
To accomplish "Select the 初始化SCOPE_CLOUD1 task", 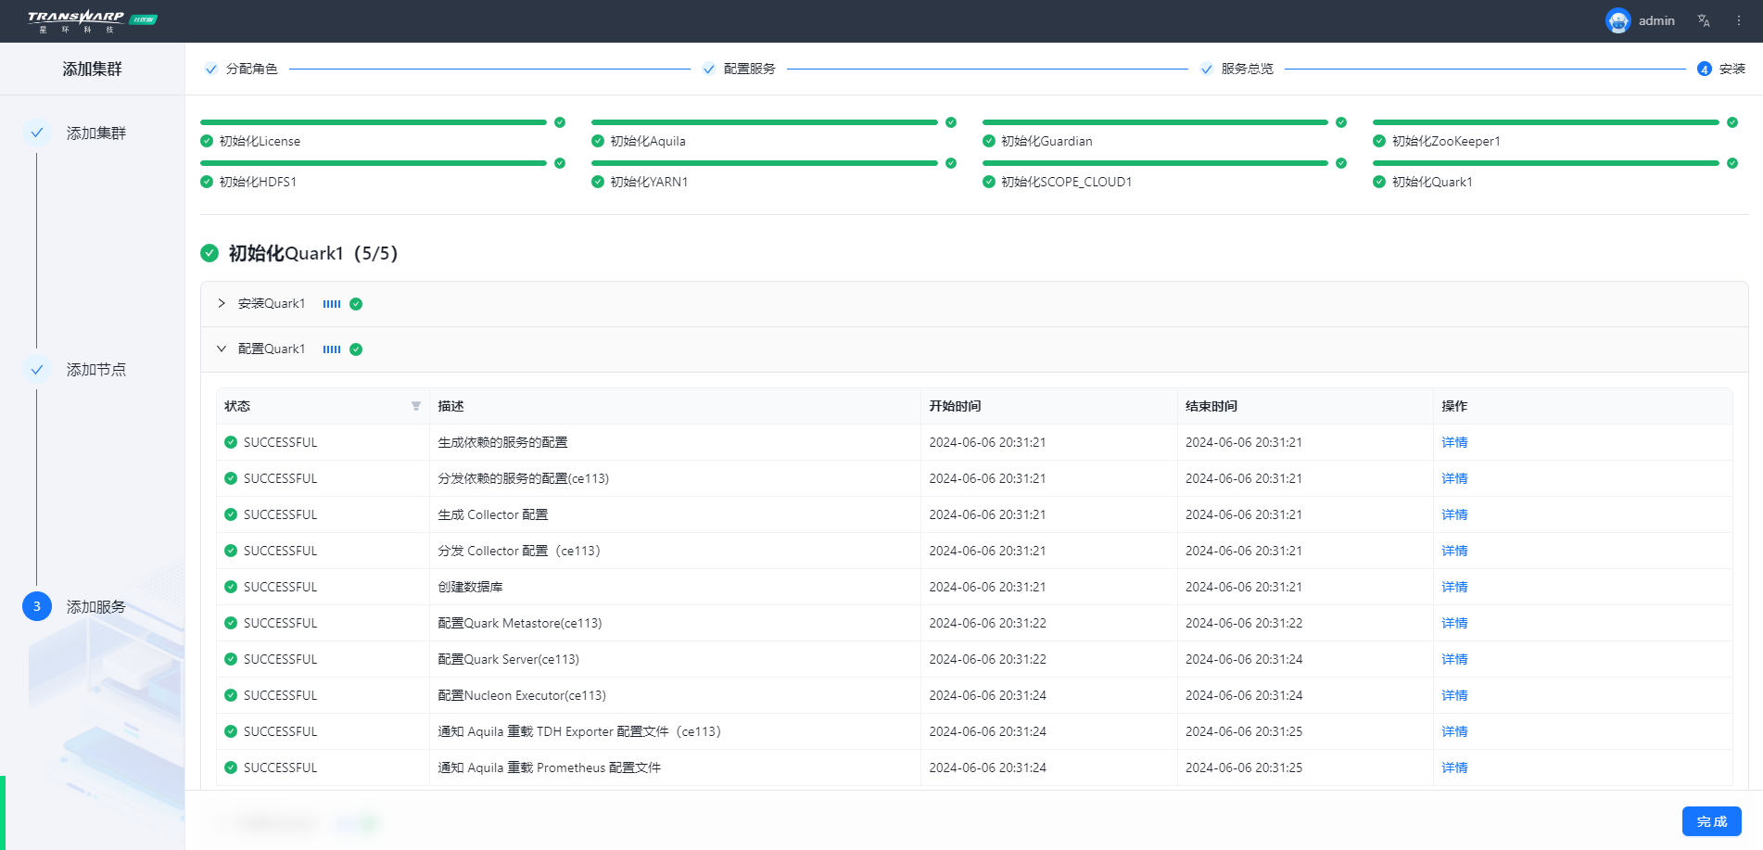I will pos(1066,182).
